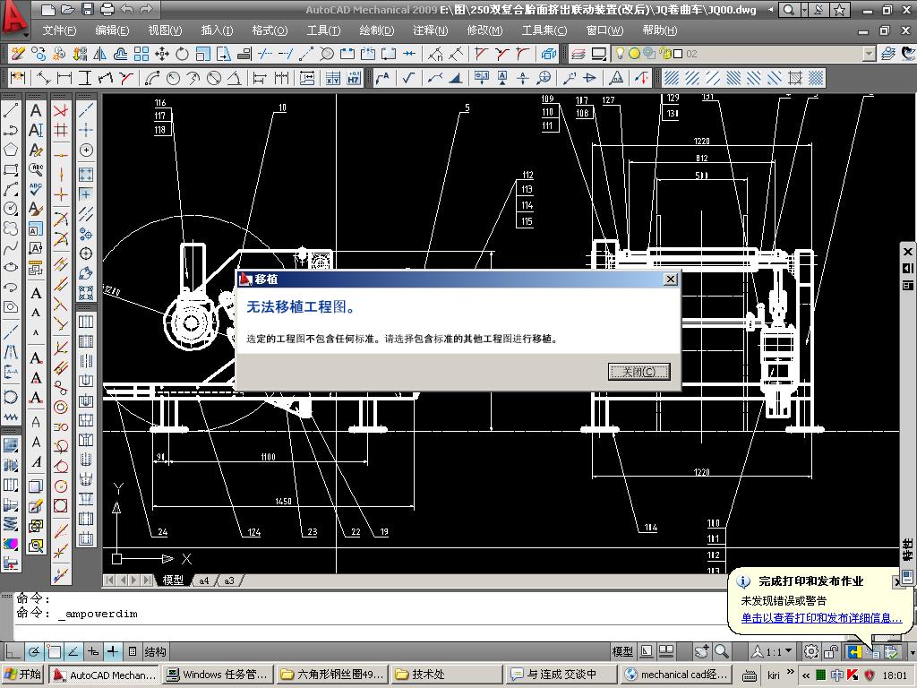Select the multiline text A tool
The height and width of the screenshot is (688, 917).
click(x=36, y=110)
